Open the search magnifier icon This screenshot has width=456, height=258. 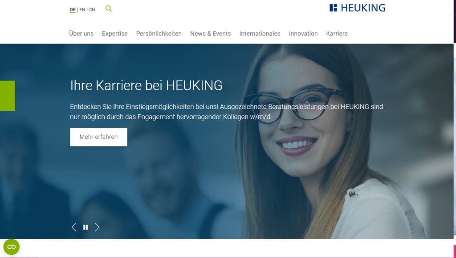pos(109,8)
